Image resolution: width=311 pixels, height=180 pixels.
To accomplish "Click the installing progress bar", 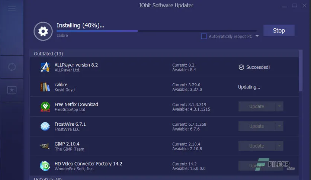I will pos(157,31).
